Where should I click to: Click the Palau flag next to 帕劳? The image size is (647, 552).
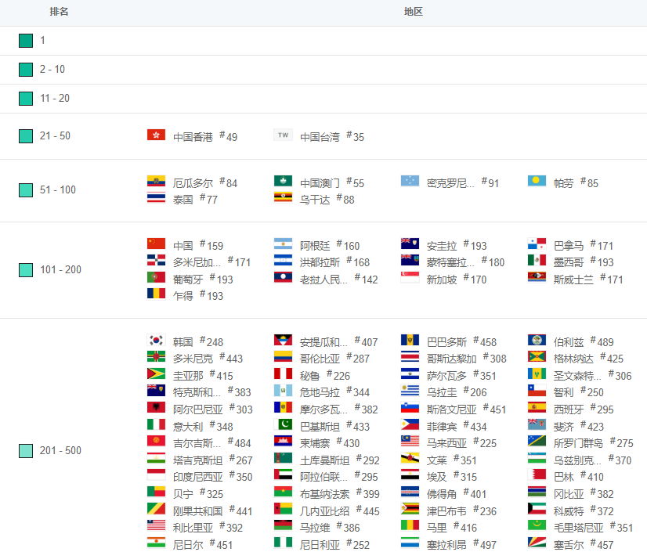[537, 181]
